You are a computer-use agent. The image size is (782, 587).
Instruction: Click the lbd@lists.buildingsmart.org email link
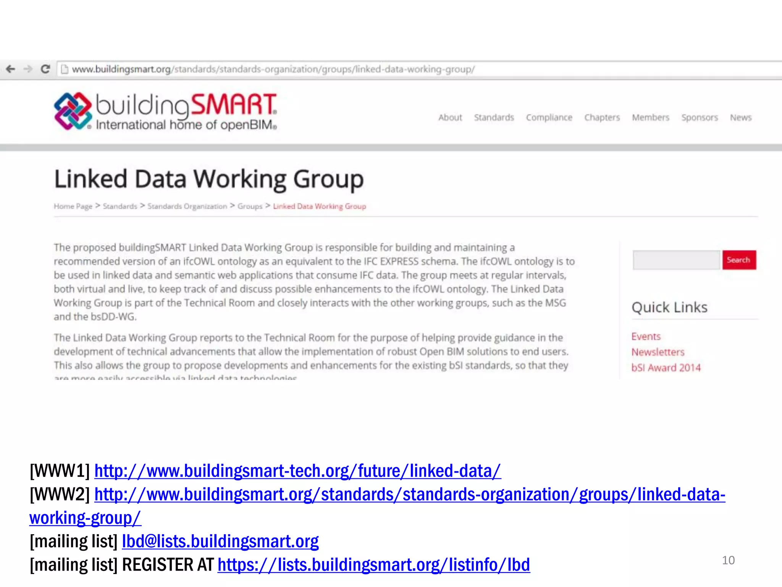pyautogui.click(x=220, y=542)
